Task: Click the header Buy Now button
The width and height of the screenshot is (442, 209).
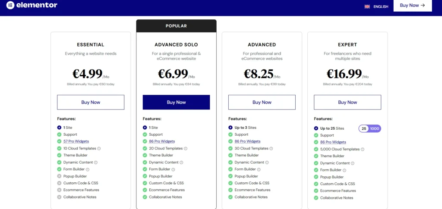Action: [x=412, y=5]
